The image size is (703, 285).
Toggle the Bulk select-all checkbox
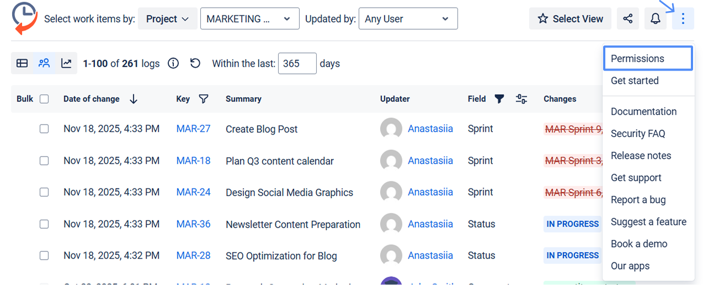[x=44, y=99]
